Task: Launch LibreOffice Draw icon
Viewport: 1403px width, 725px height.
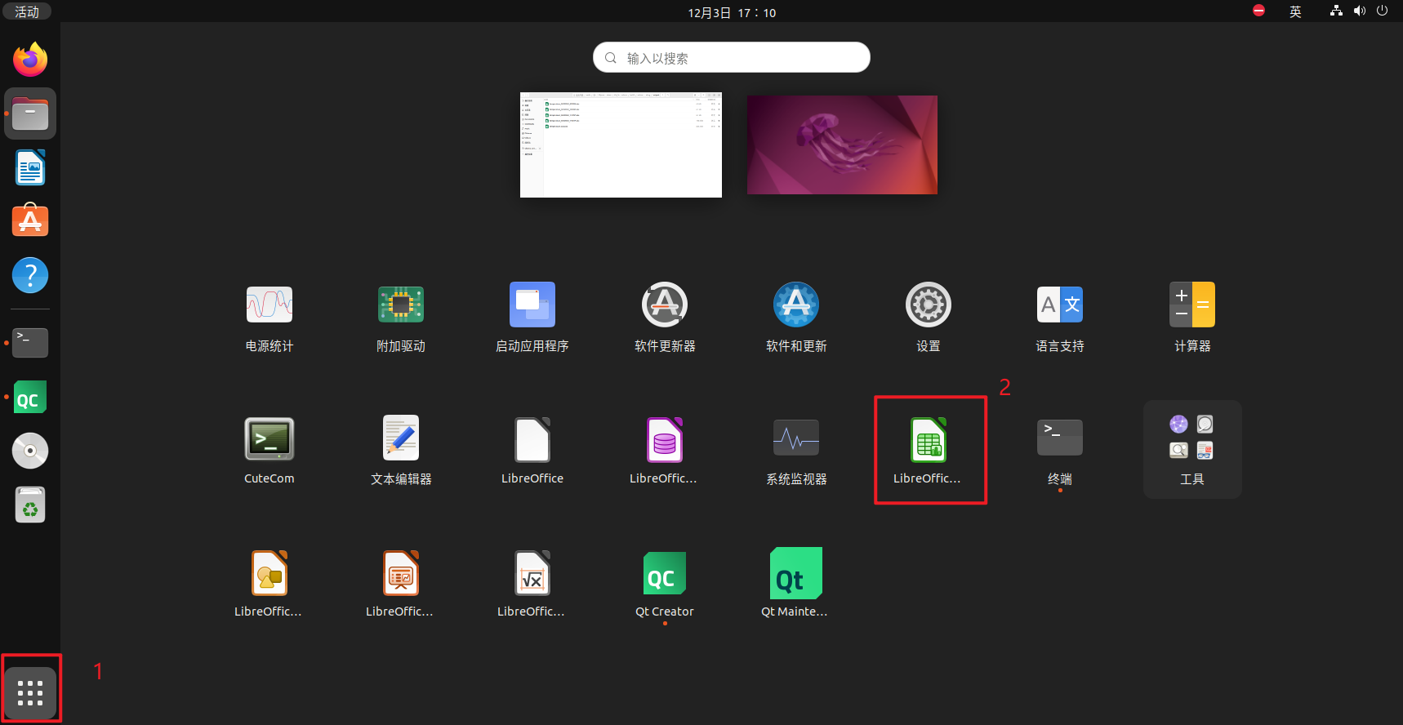Action: pyautogui.click(x=269, y=584)
